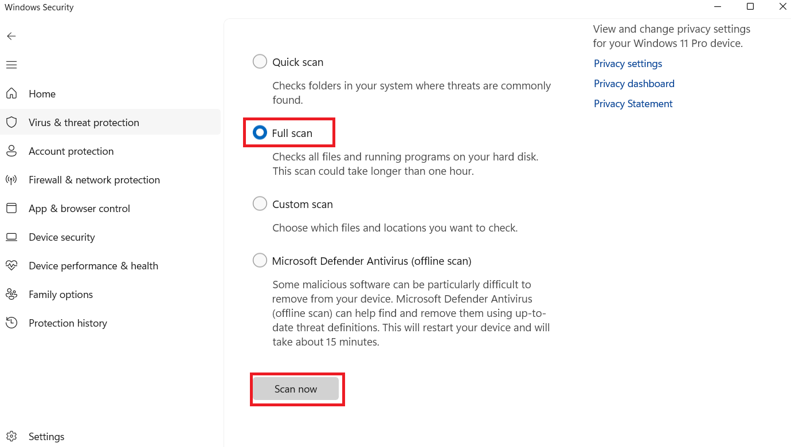Click the App & browser control window icon

11,208
